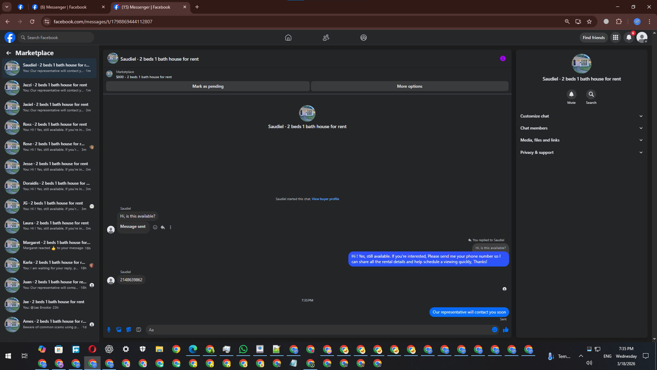
Task: Open the View buyer profile link
Action: point(325,199)
